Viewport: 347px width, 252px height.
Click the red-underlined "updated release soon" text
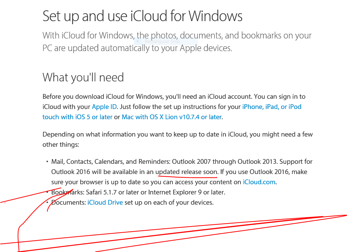coord(186,172)
